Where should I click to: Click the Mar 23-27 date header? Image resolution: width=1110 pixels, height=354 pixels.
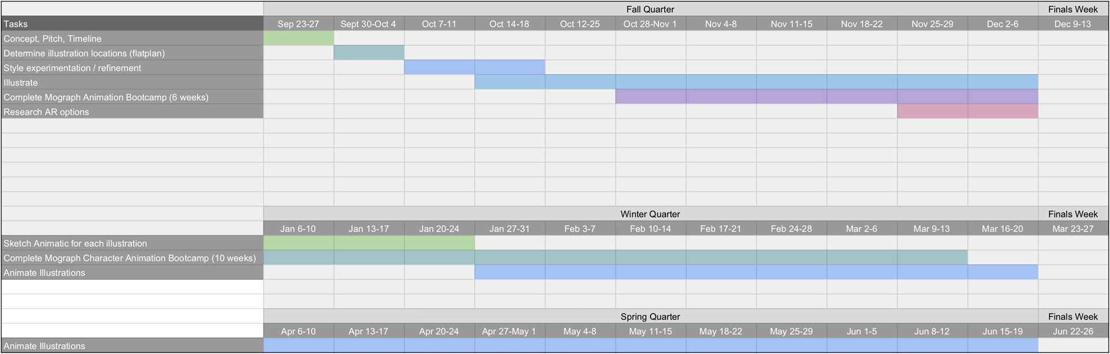1073,229
